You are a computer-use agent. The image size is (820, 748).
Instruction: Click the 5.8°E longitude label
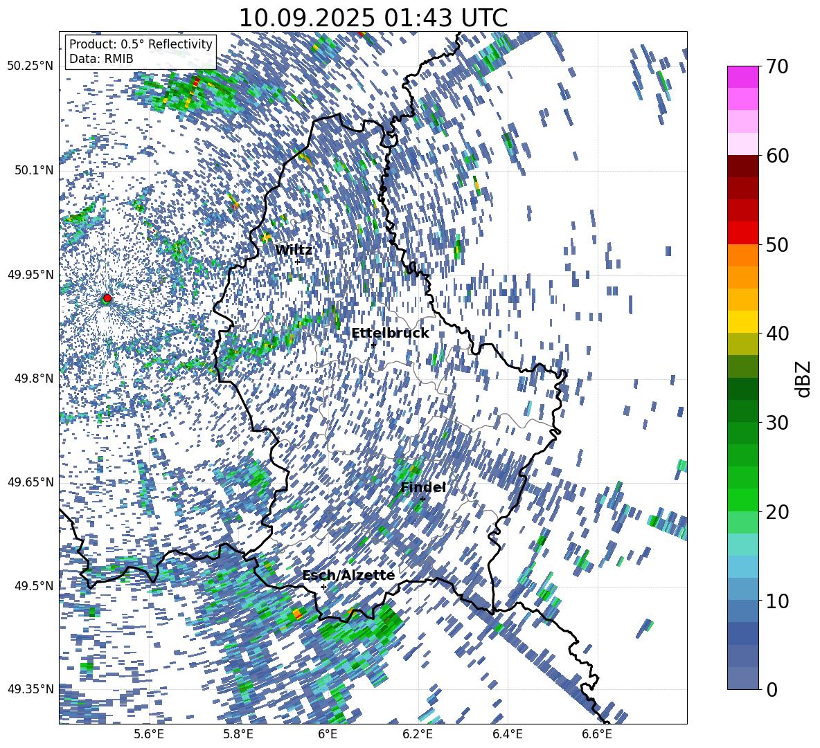point(238,734)
